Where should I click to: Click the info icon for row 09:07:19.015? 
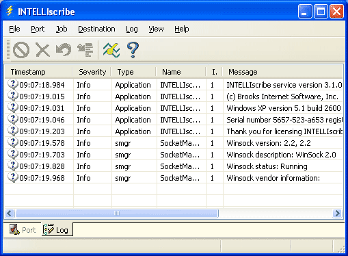click(x=13, y=96)
